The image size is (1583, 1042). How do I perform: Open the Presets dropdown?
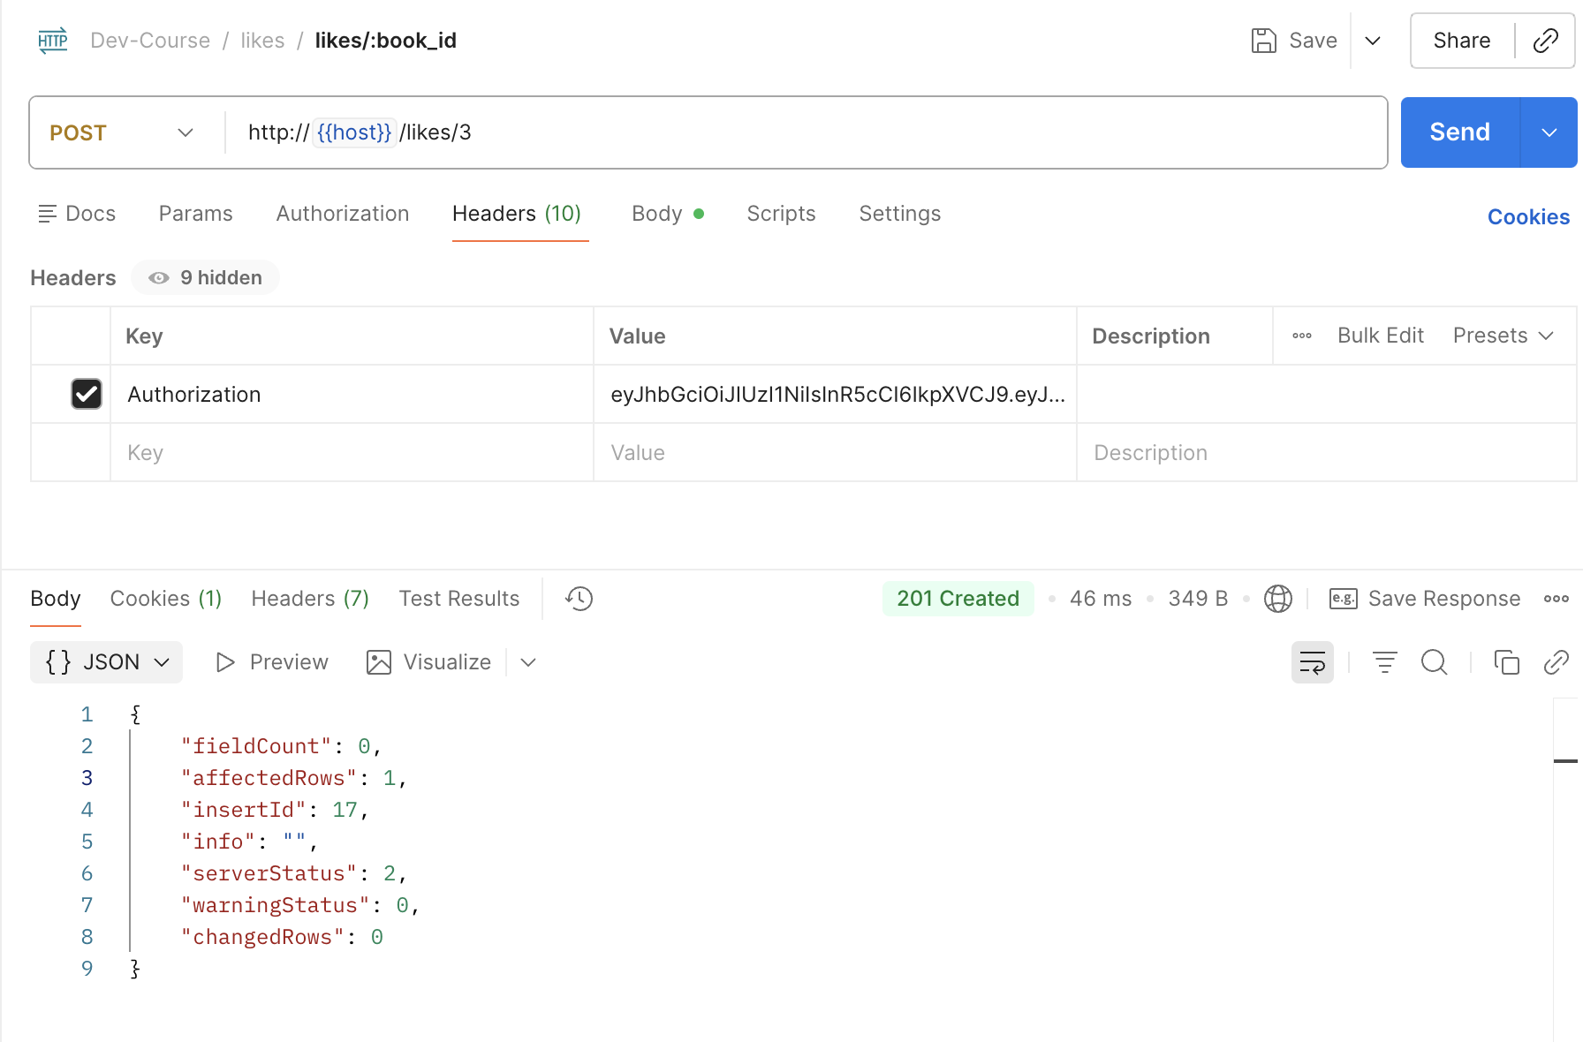[1503, 336]
